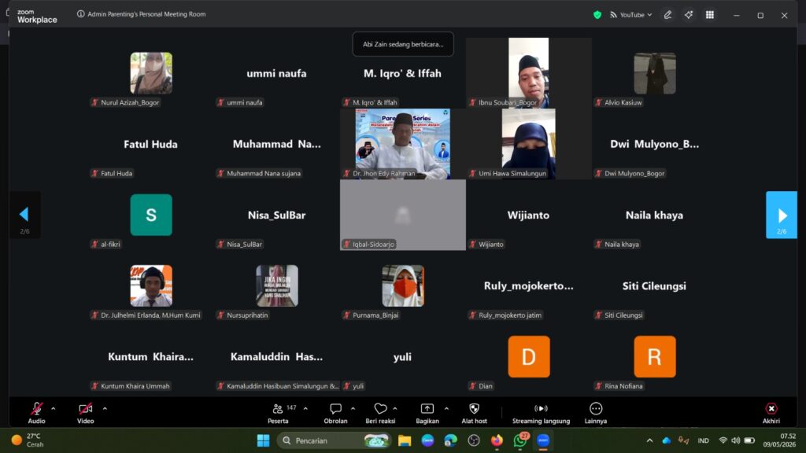
Task: Select Nisa_SulBar participant tile
Action: (277, 215)
